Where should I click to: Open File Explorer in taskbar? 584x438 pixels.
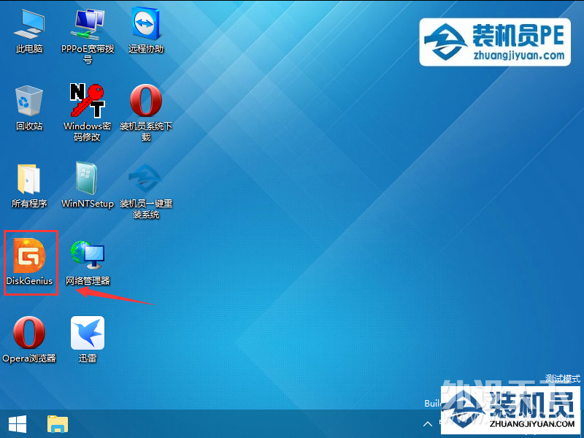pyautogui.click(x=58, y=424)
